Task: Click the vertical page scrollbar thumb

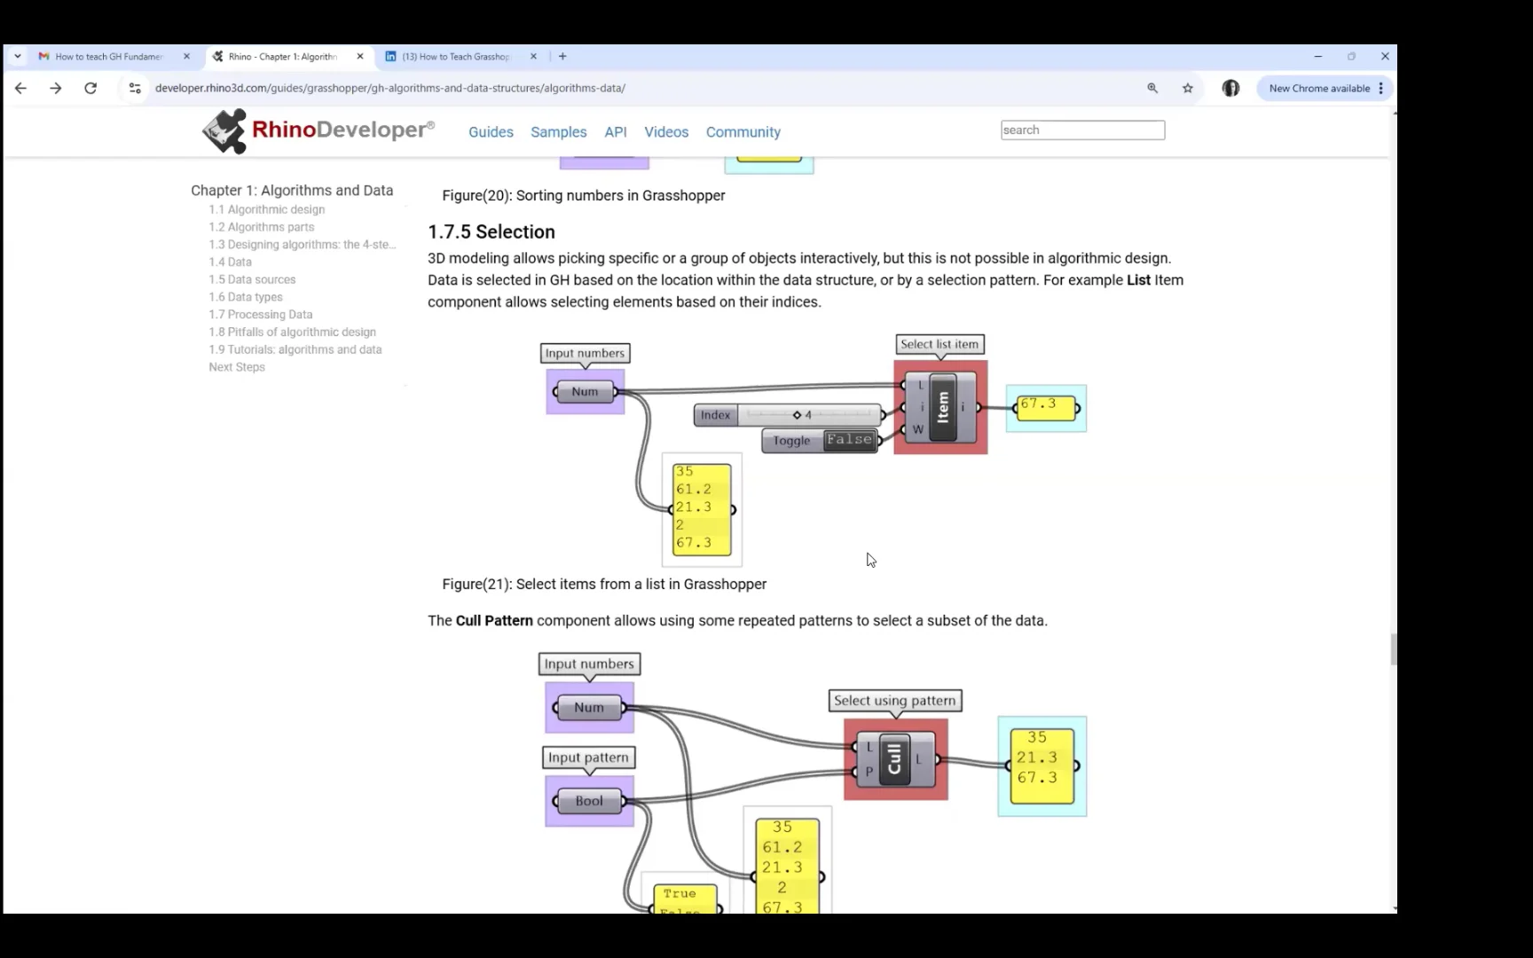Action: pos(1394,649)
